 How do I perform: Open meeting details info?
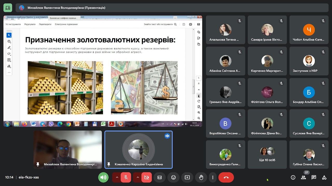pos(293,177)
